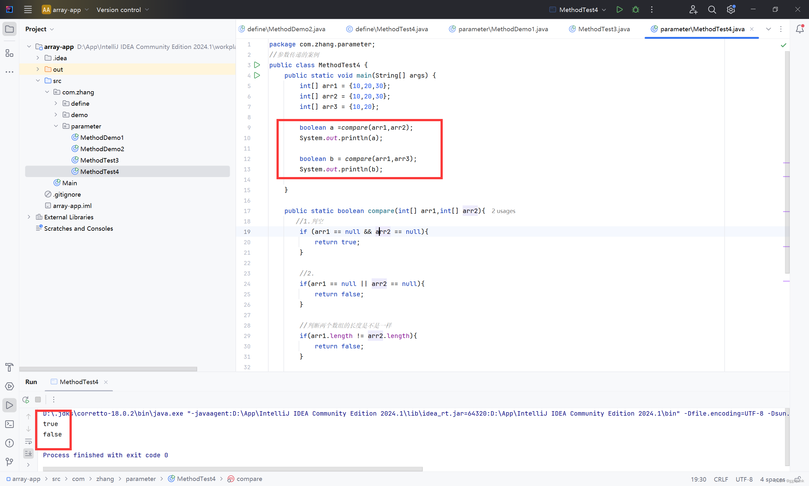Expand the array-app project dropdown
This screenshot has width=809, height=486.
click(x=65, y=9)
